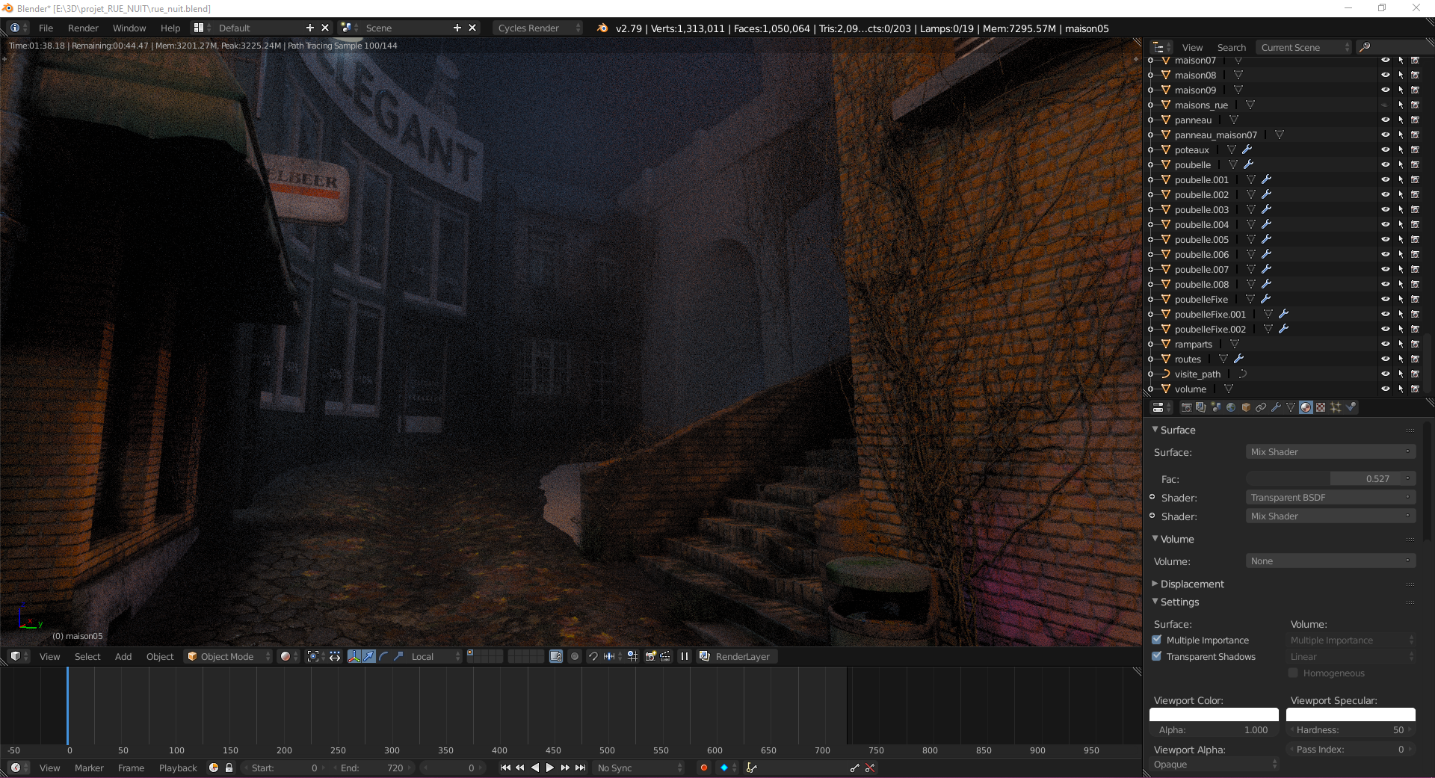Open the Render properties camera tab
Image resolution: width=1435 pixels, height=778 pixels.
point(1186,407)
